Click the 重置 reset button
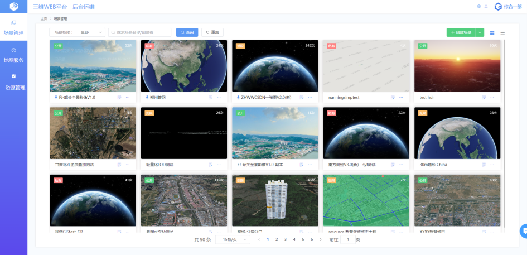527x255 pixels. coord(212,32)
